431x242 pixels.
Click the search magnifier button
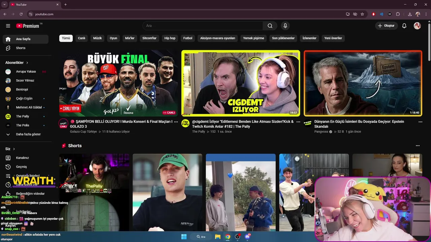(x=270, y=26)
